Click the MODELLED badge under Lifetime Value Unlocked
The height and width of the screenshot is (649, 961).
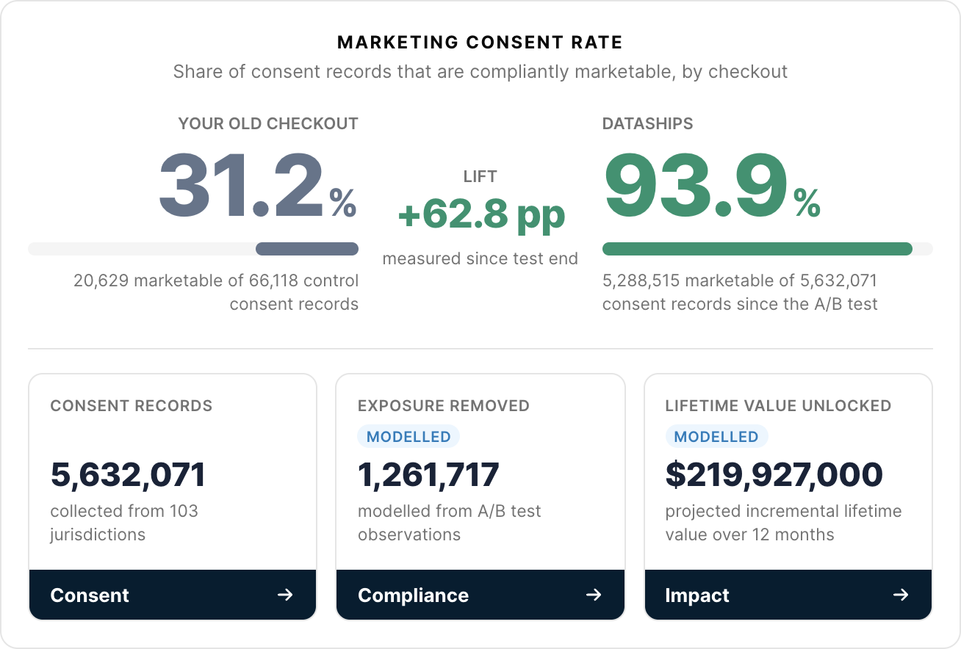click(716, 437)
